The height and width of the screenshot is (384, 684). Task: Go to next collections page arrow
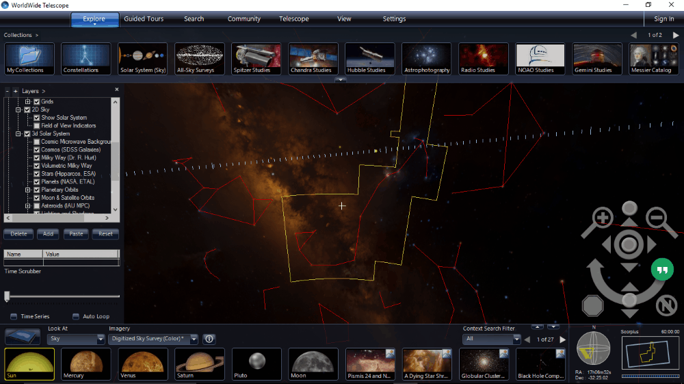pos(676,35)
